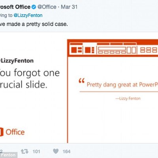The width and height of the screenshot is (158, 158).
Task: Click the retweet icon
Action: coord(24,151)
